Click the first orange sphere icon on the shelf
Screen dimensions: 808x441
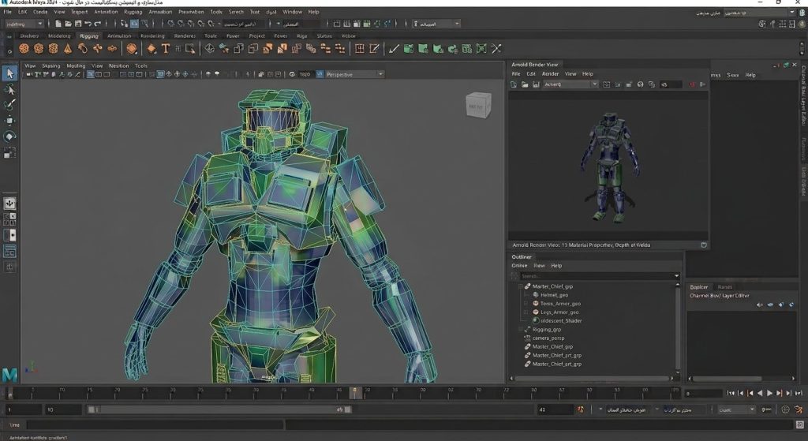24,48
